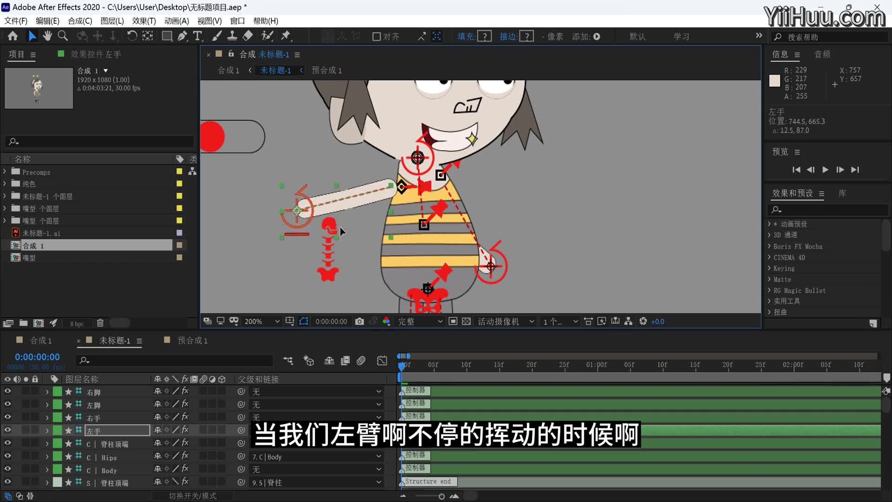Select the Rotation tool
The image size is (892, 502).
[x=132, y=36]
